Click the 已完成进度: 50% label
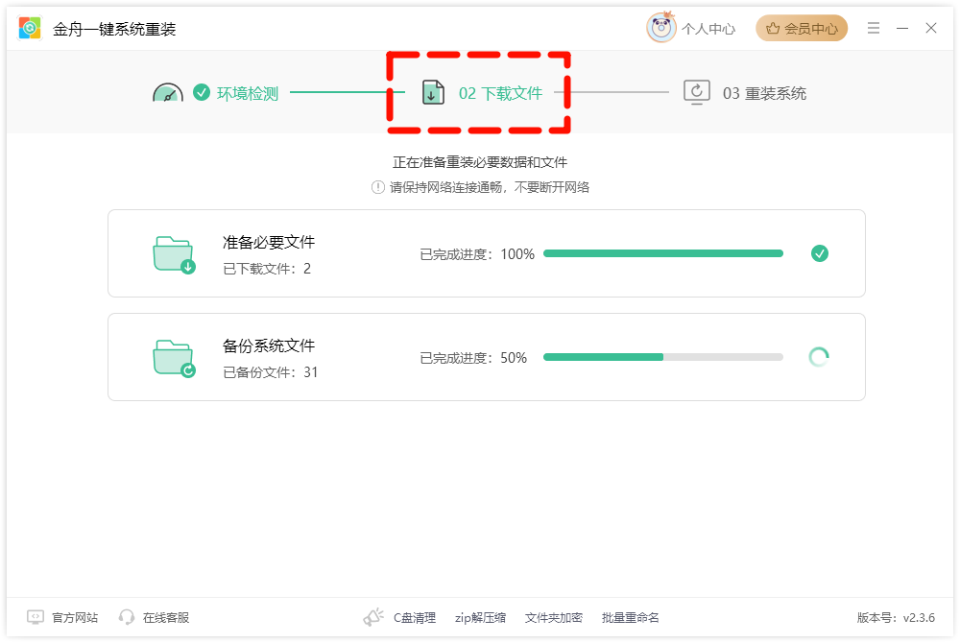 [473, 358]
